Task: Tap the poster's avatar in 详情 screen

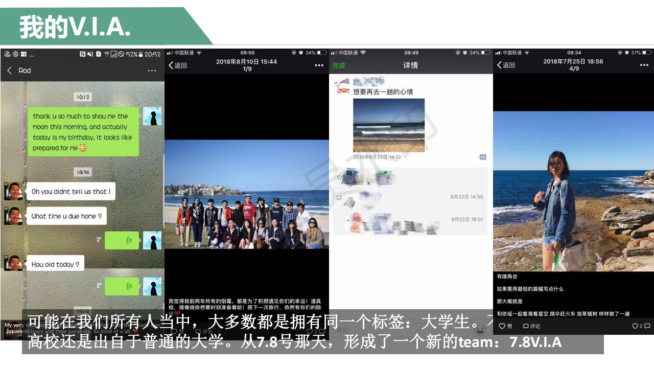Action: pos(342,86)
